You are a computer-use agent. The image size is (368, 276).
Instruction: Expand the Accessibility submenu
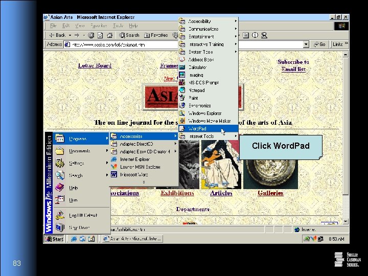(209, 21)
